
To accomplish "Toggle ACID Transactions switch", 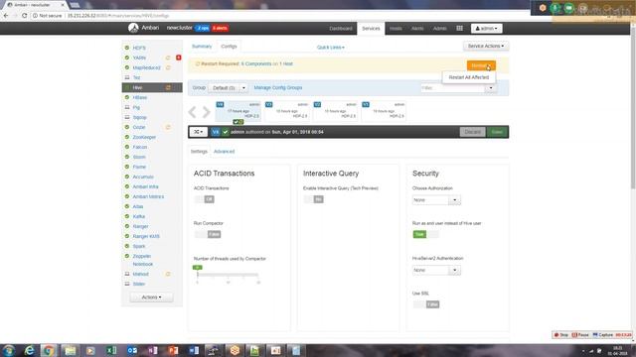I will (205, 199).
